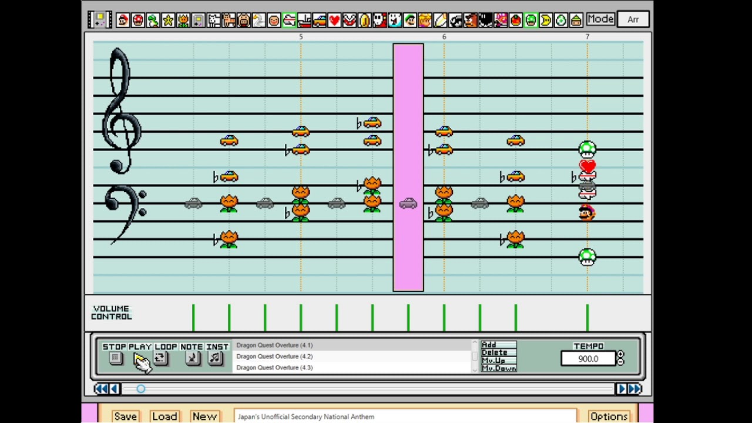Step forward with single-right arrow
Viewport: 752px width, 423px height.
tap(621, 389)
